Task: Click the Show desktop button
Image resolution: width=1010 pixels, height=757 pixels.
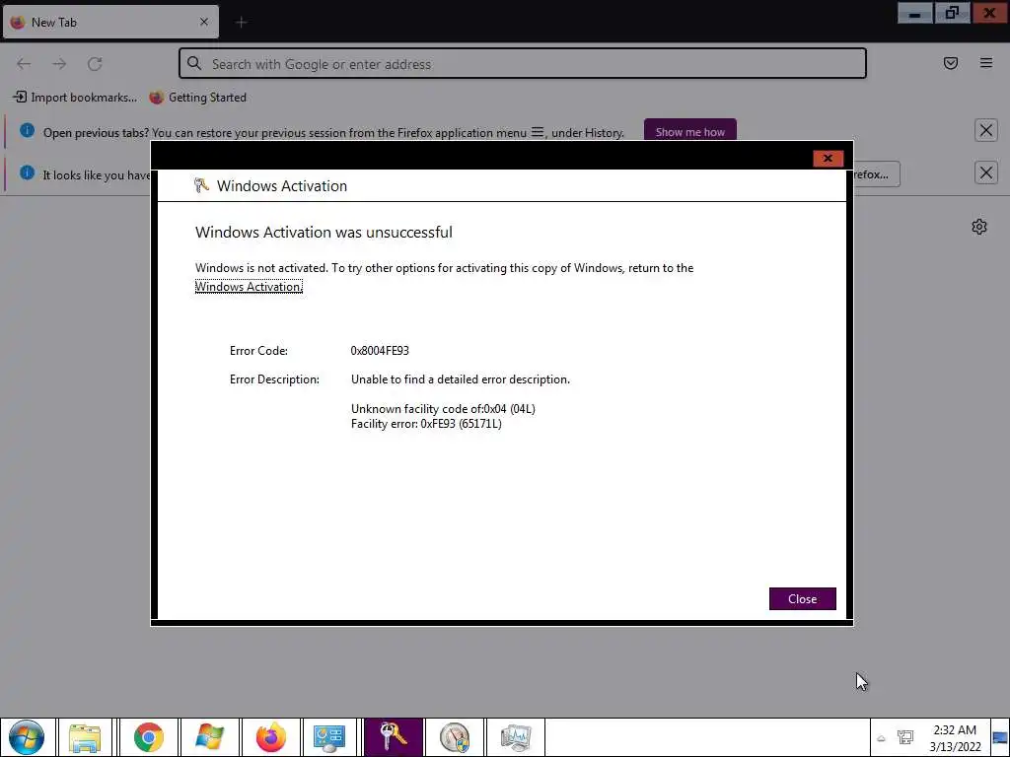Action: coord(1000,737)
